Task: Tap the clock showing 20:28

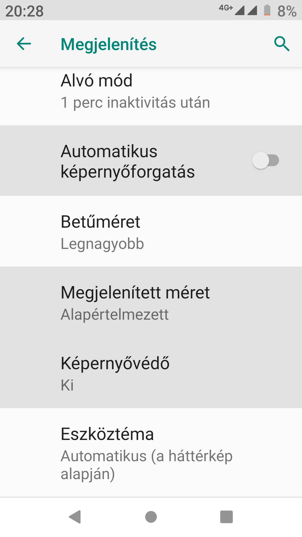Action: [x=24, y=11]
